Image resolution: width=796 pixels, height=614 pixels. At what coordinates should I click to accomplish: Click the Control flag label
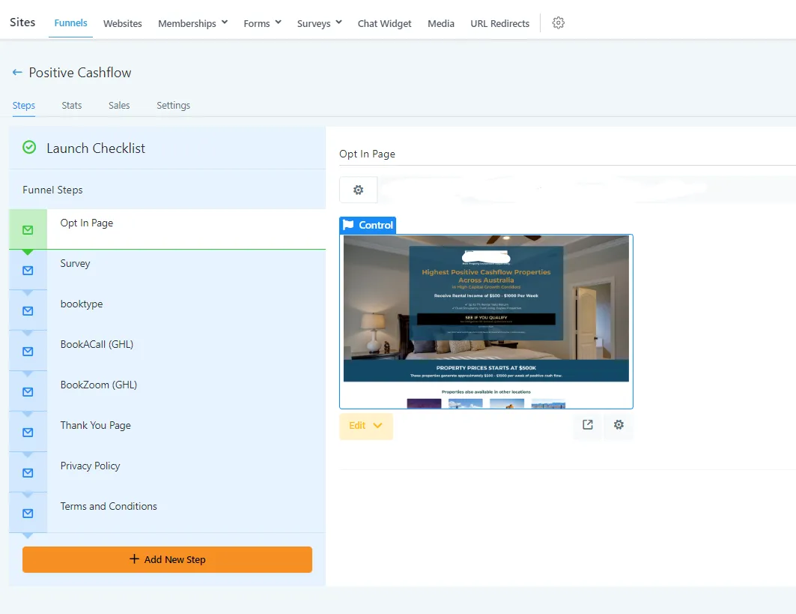point(368,225)
